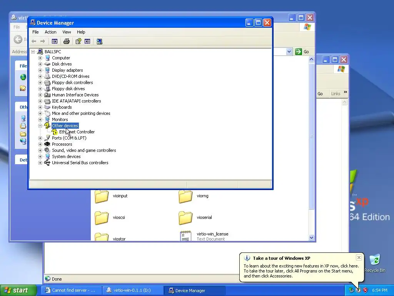Image resolution: width=394 pixels, height=296 pixels.
Task: Expand the Display adapters category
Action: point(40,70)
